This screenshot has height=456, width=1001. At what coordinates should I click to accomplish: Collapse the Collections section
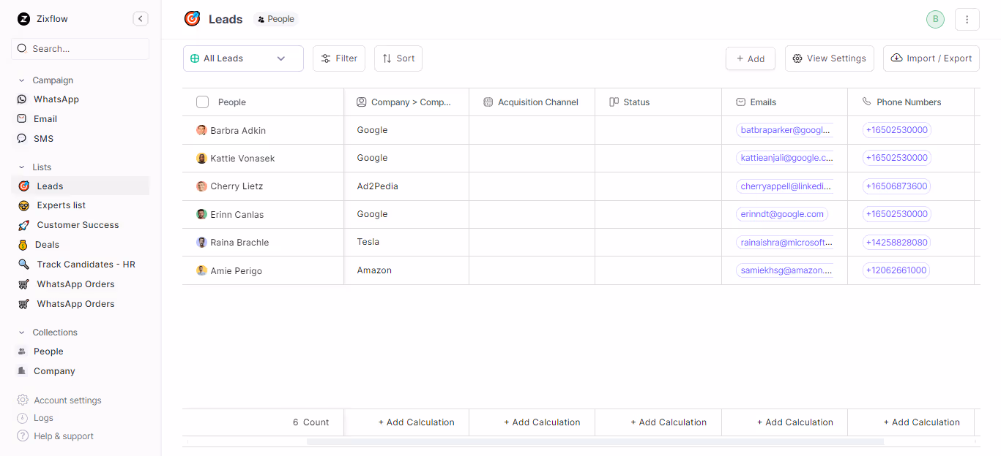(22, 332)
